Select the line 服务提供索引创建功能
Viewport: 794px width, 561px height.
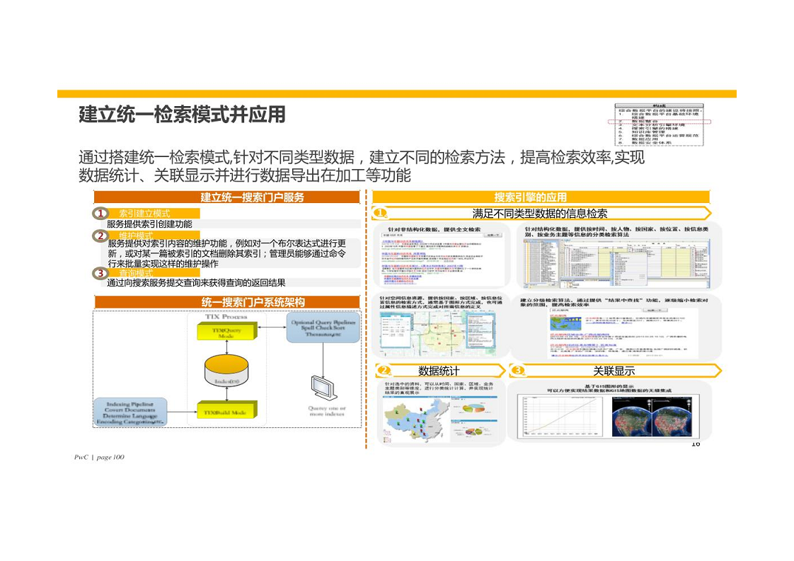149,224
